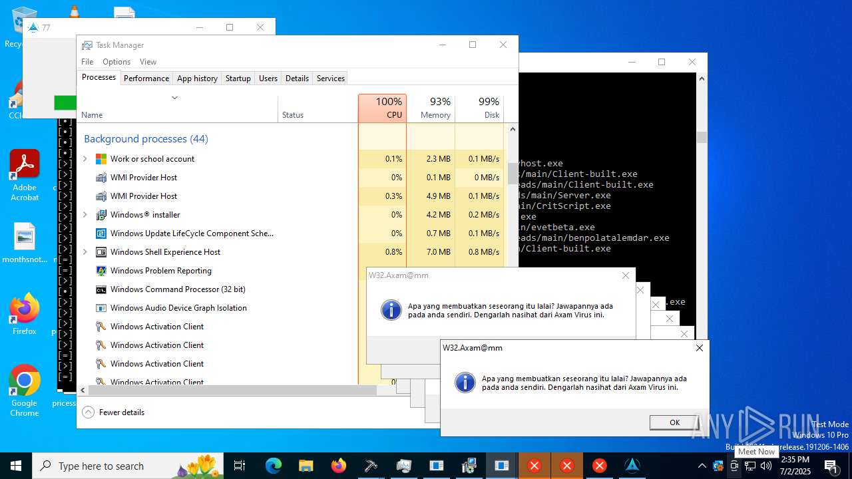852x479 pixels.
Task: Open File menu in Task Manager
Action: point(87,62)
